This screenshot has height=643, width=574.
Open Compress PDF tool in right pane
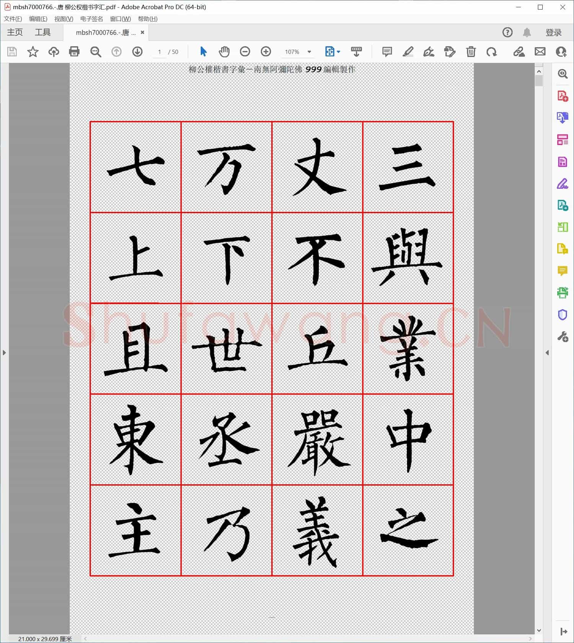(x=563, y=227)
